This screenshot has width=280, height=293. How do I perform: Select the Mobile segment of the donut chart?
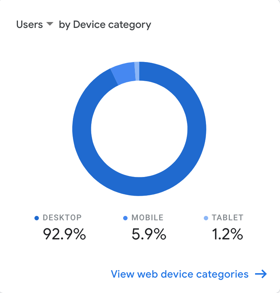[x=124, y=73]
